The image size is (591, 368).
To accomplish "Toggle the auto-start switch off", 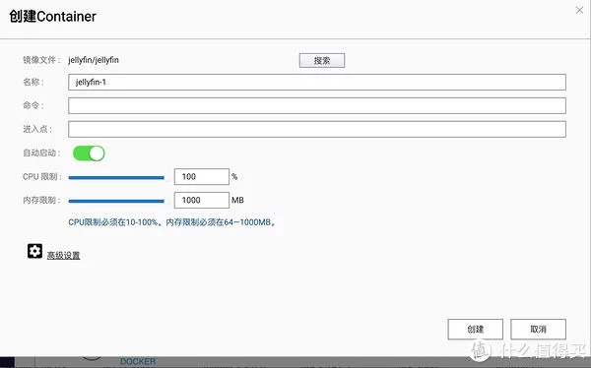I will tap(89, 153).
